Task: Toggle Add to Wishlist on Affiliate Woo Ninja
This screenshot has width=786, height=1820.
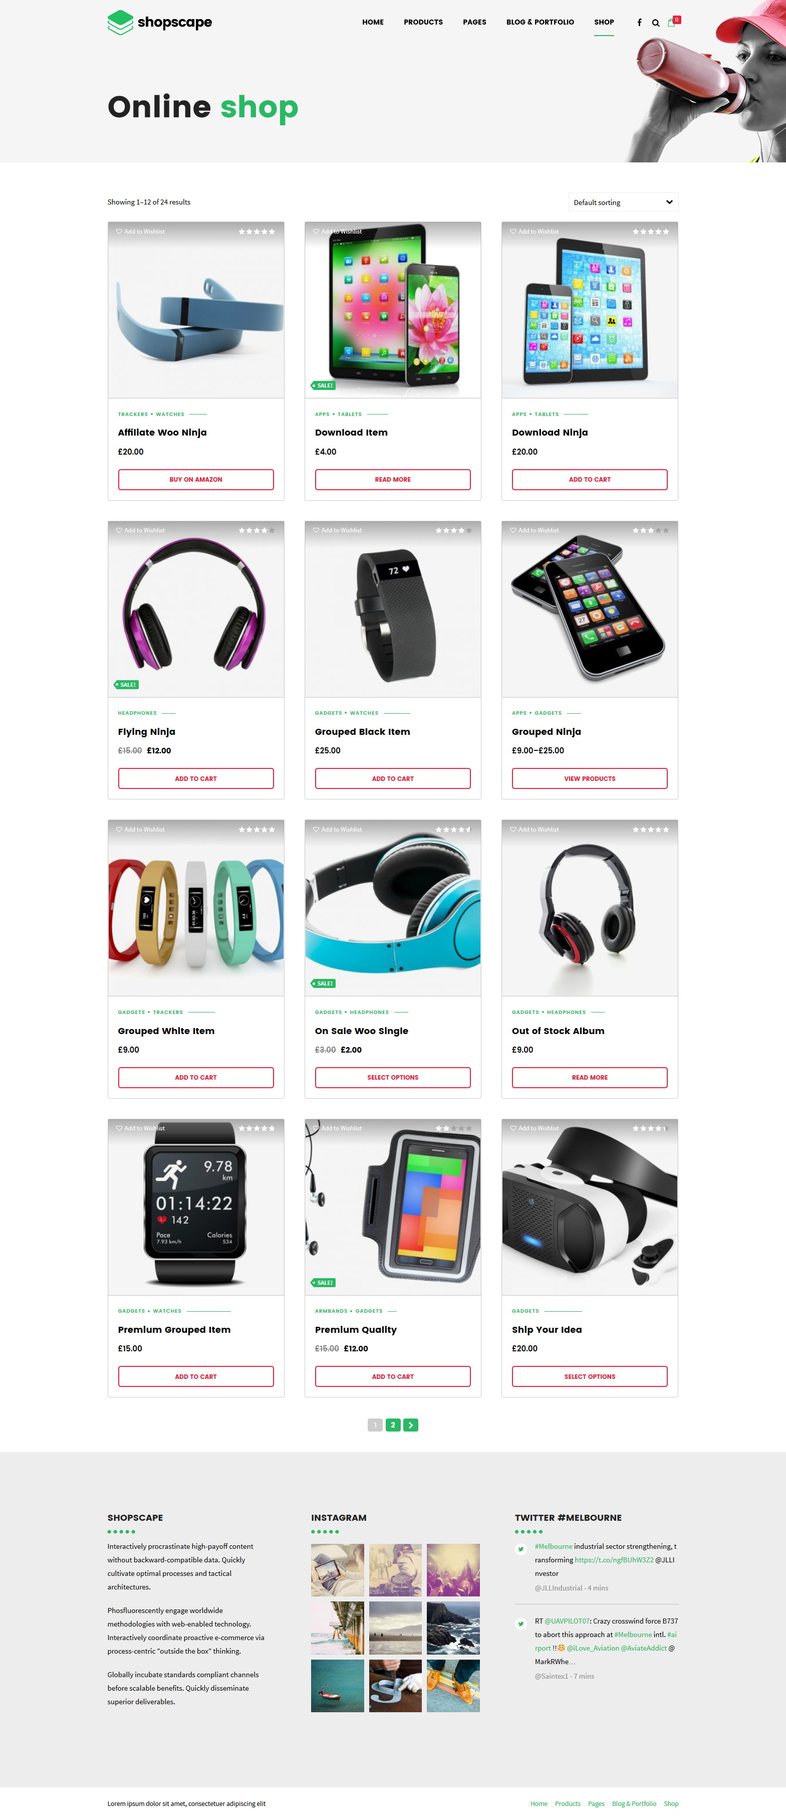Action: tap(141, 232)
